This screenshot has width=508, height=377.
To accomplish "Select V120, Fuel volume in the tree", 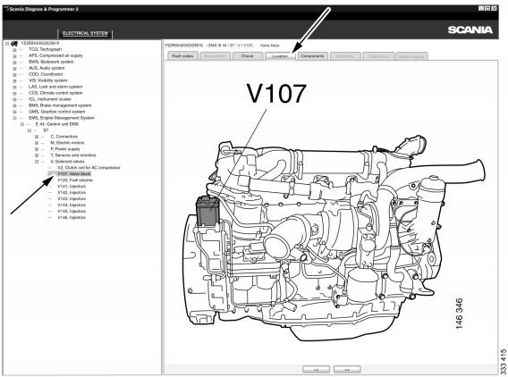I will [x=75, y=180].
